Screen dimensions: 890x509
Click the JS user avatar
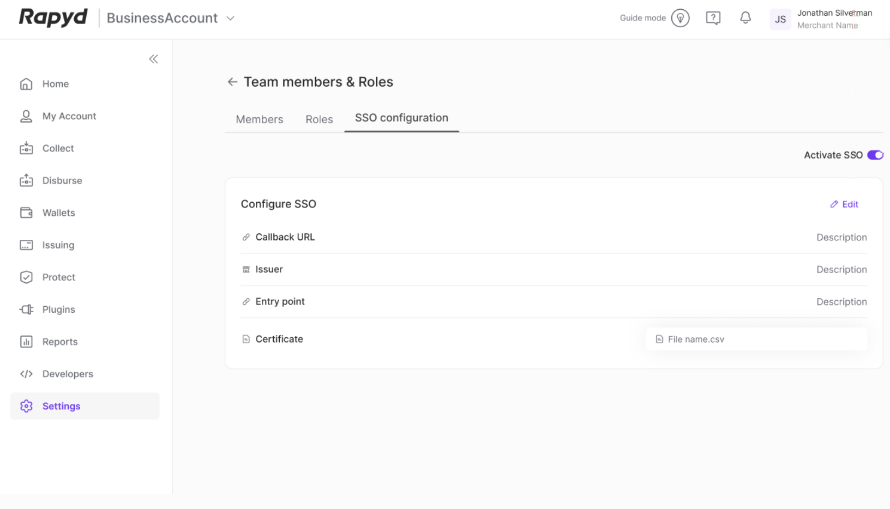point(780,19)
